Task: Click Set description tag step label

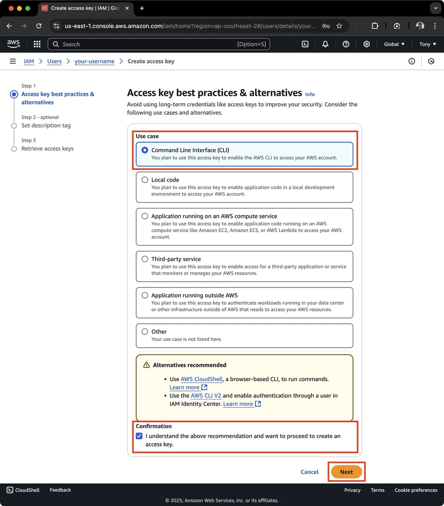Action: [x=46, y=126]
